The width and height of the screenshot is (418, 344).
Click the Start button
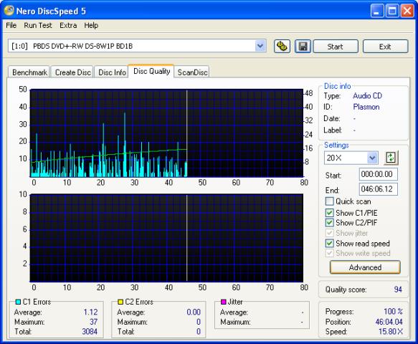pos(336,47)
